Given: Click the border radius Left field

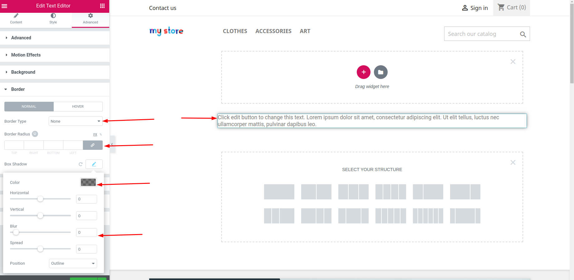Looking at the screenshot, I should 73,145.
